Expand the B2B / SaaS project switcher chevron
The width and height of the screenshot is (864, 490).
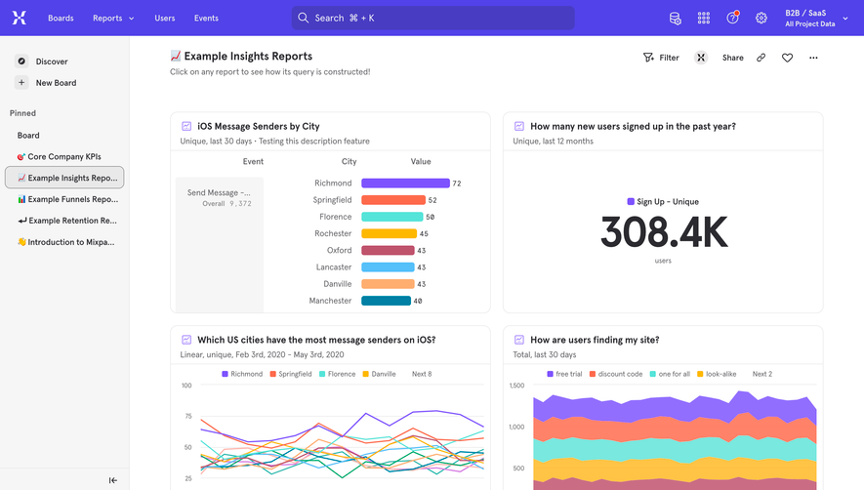click(845, 19)
